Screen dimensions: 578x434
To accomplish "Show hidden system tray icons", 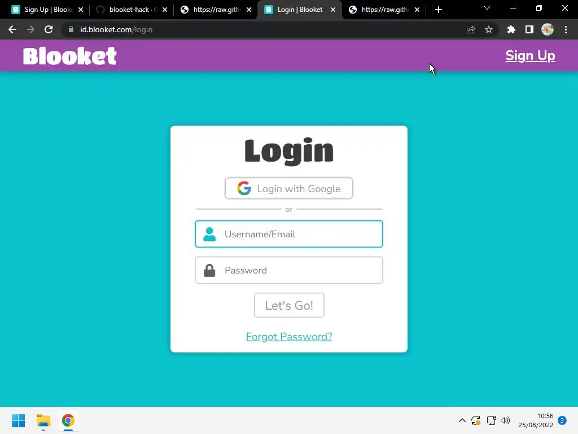I will point(462,420).
